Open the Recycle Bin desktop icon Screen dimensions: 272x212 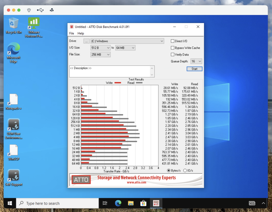[x=14, y=26]
